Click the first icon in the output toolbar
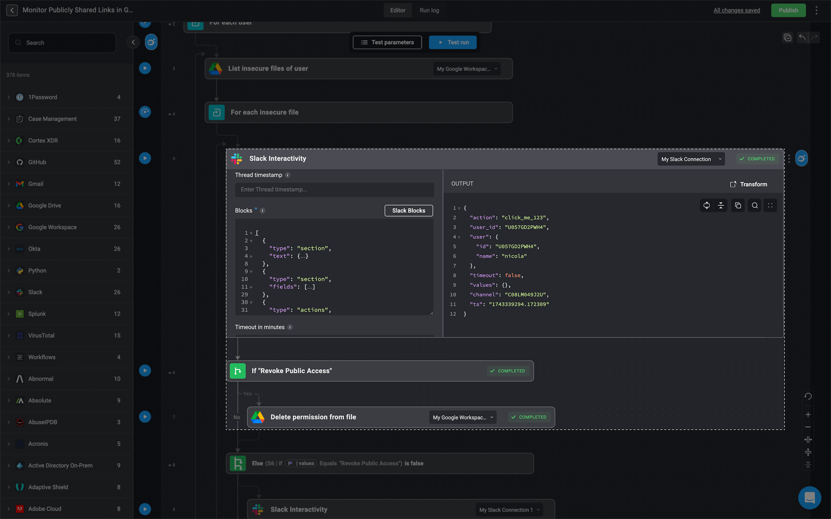This screenshot has width=831, height=519. coord(707,206)
